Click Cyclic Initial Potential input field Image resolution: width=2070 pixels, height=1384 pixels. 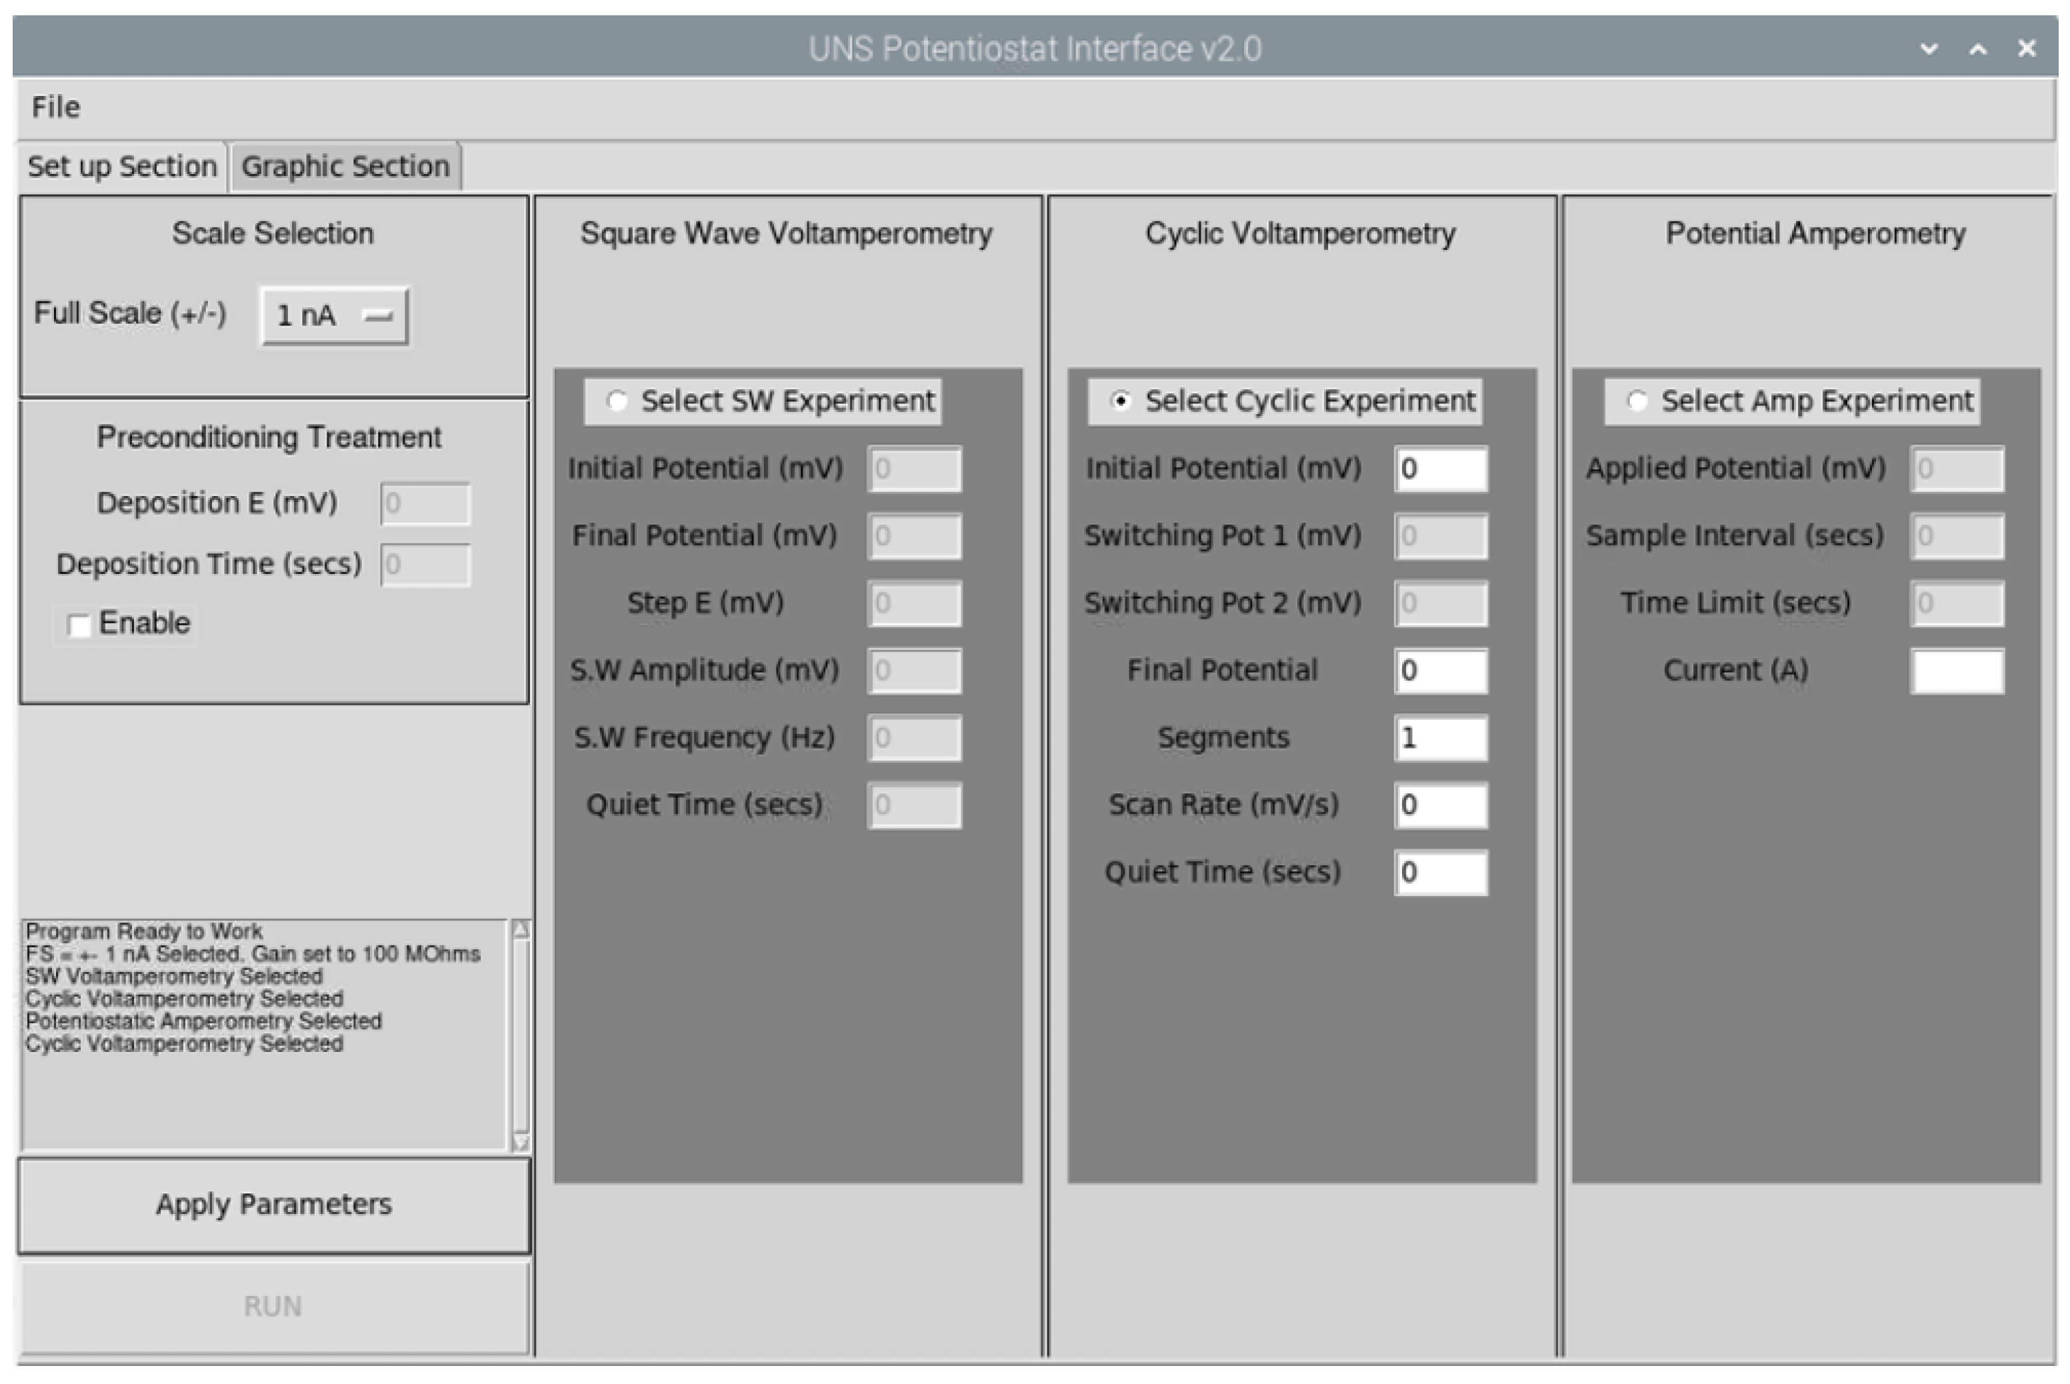[x=1440, y=469]
